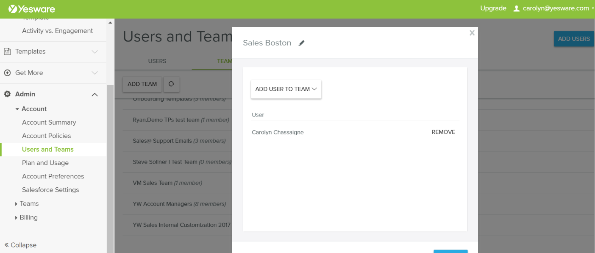Open Account Preferences page

point(53,176)
